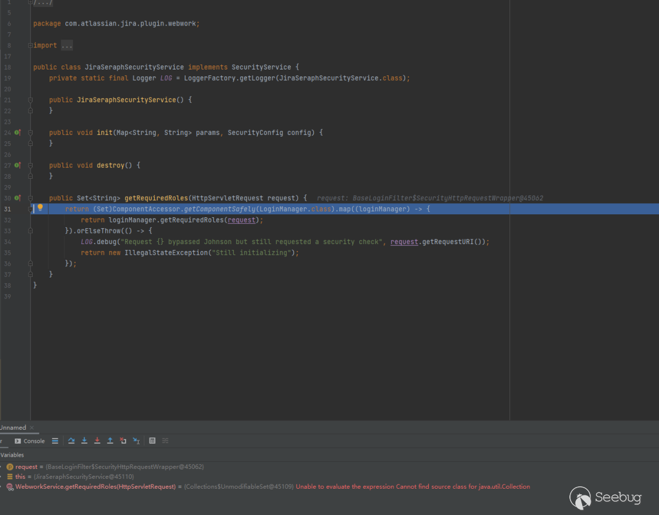The height and width of the screenshot is (515, 659).
Task: Click the Step Into debug icon
Action: 84,441
